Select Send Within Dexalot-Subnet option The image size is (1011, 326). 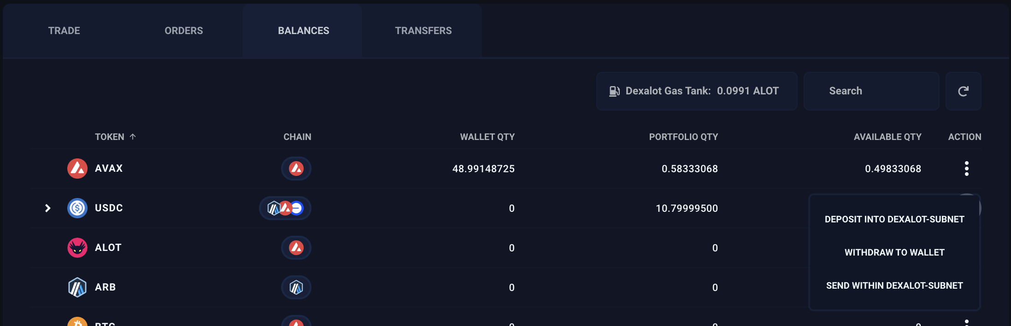894,285
